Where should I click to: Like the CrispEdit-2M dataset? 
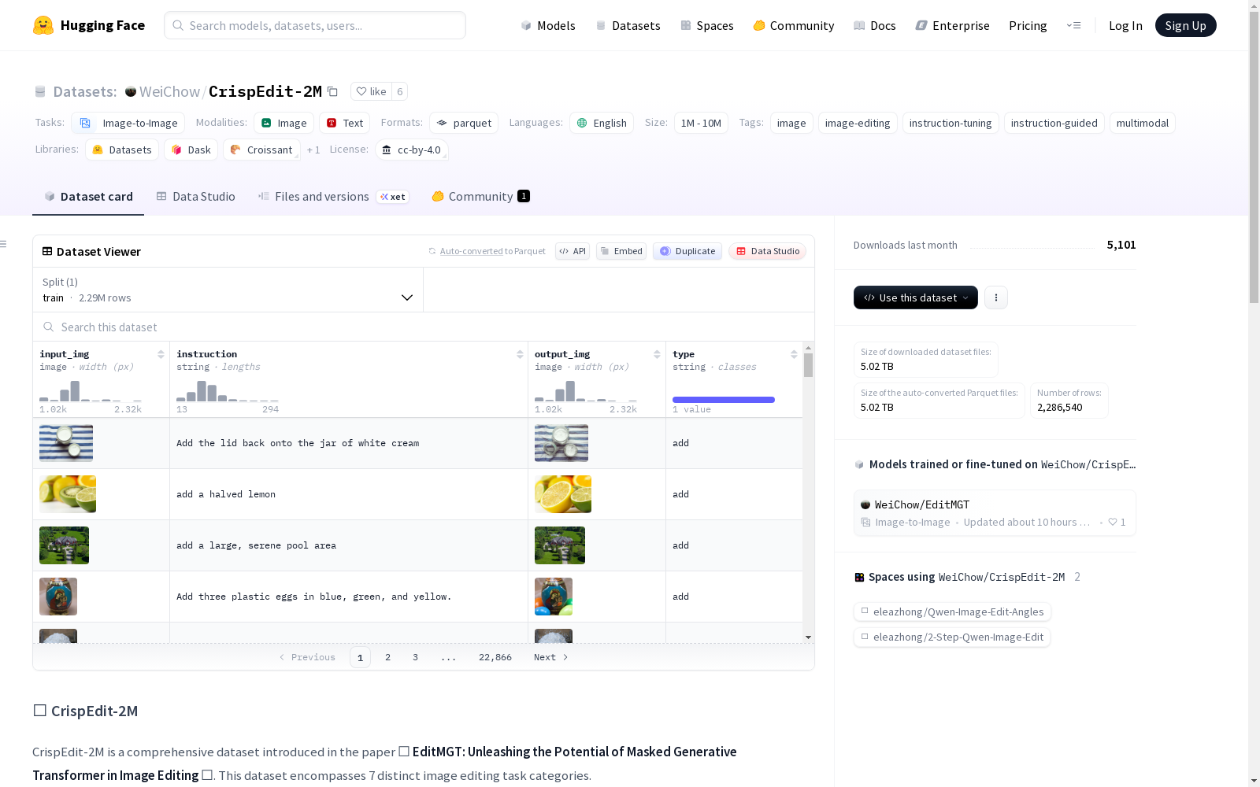[371, 91]
